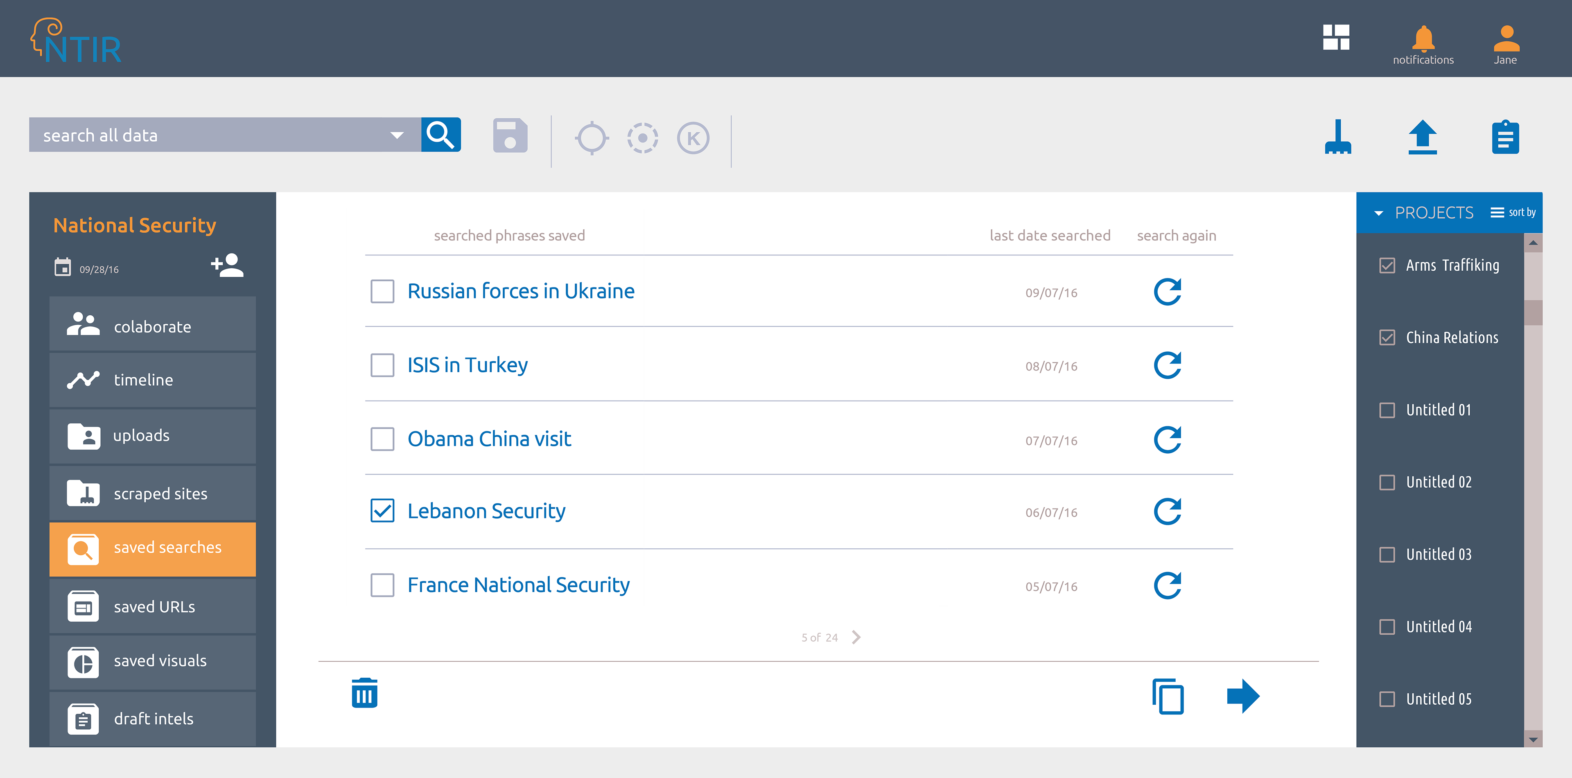The image size is (1572, 778).
Task: Click the circled K icon
Action: tap(693, 138)
